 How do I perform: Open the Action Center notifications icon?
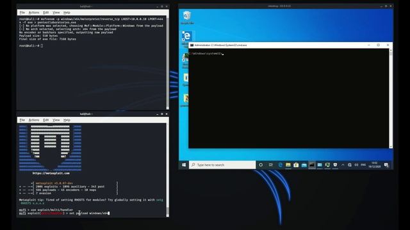pos(386,165)
